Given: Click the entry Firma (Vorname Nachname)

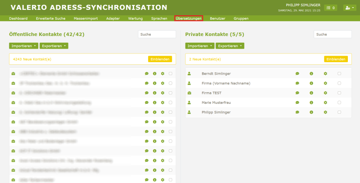Looking at the screenshot, I should [226, 83].
